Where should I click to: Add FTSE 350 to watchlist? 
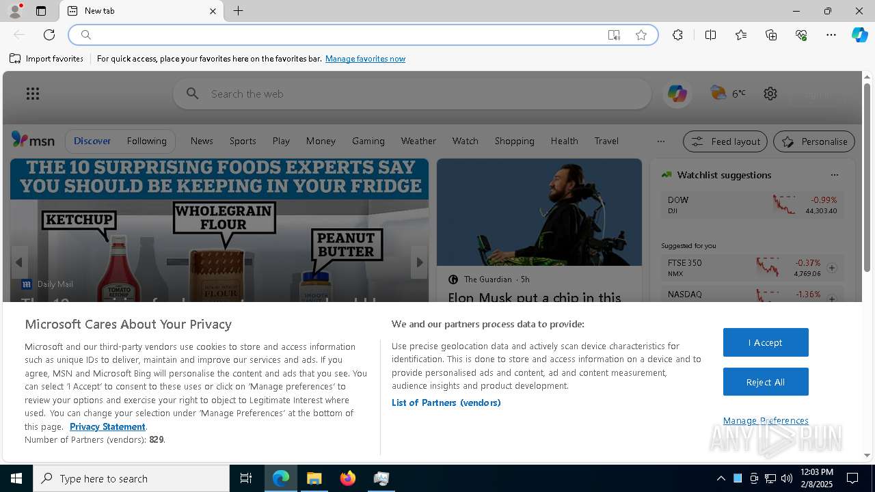tap(831, 268)
